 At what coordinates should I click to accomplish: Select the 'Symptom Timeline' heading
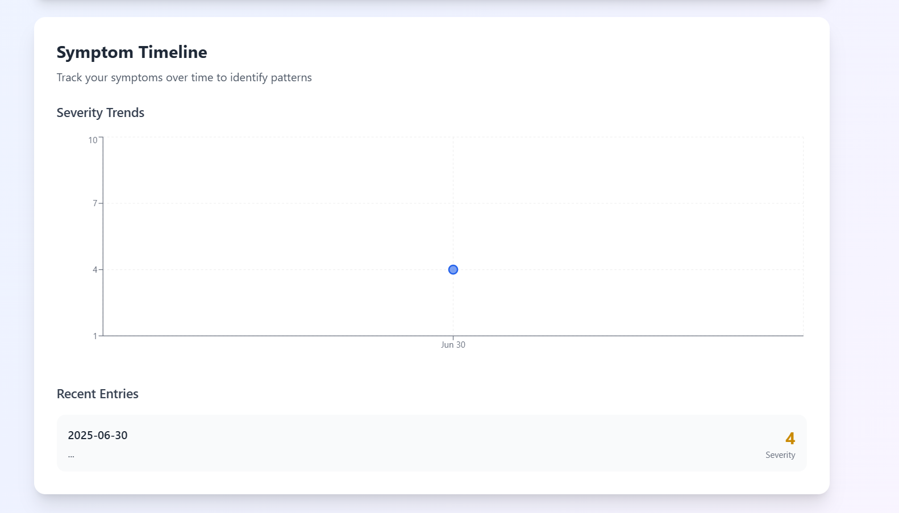(x=132, y=52)
